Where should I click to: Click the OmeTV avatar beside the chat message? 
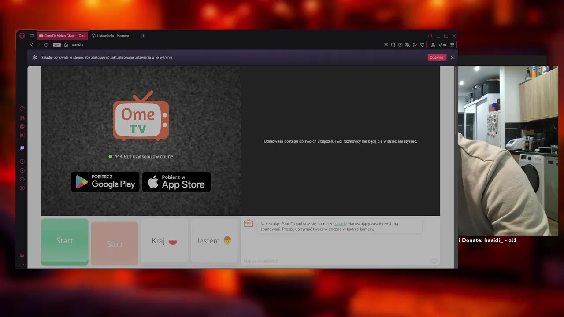pos(249,223)
